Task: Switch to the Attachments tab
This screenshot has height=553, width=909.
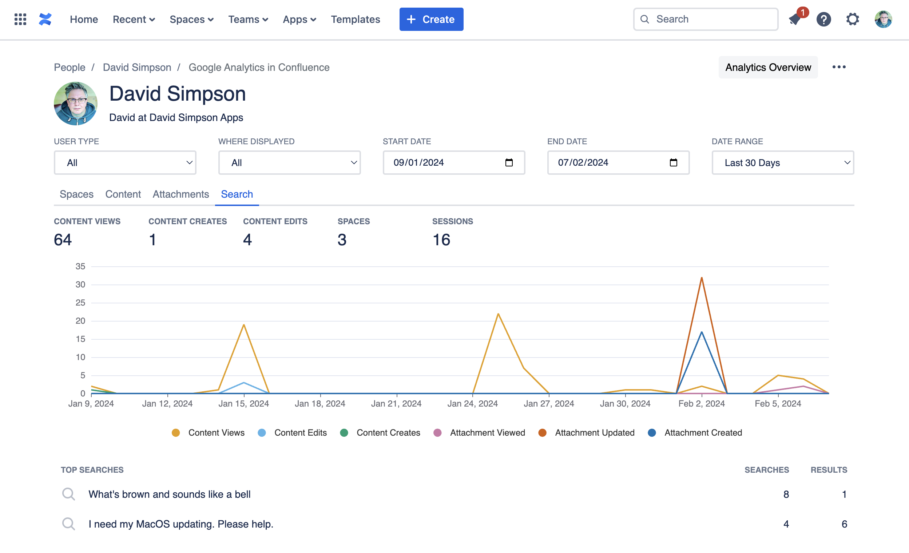Action: [181, 194]
